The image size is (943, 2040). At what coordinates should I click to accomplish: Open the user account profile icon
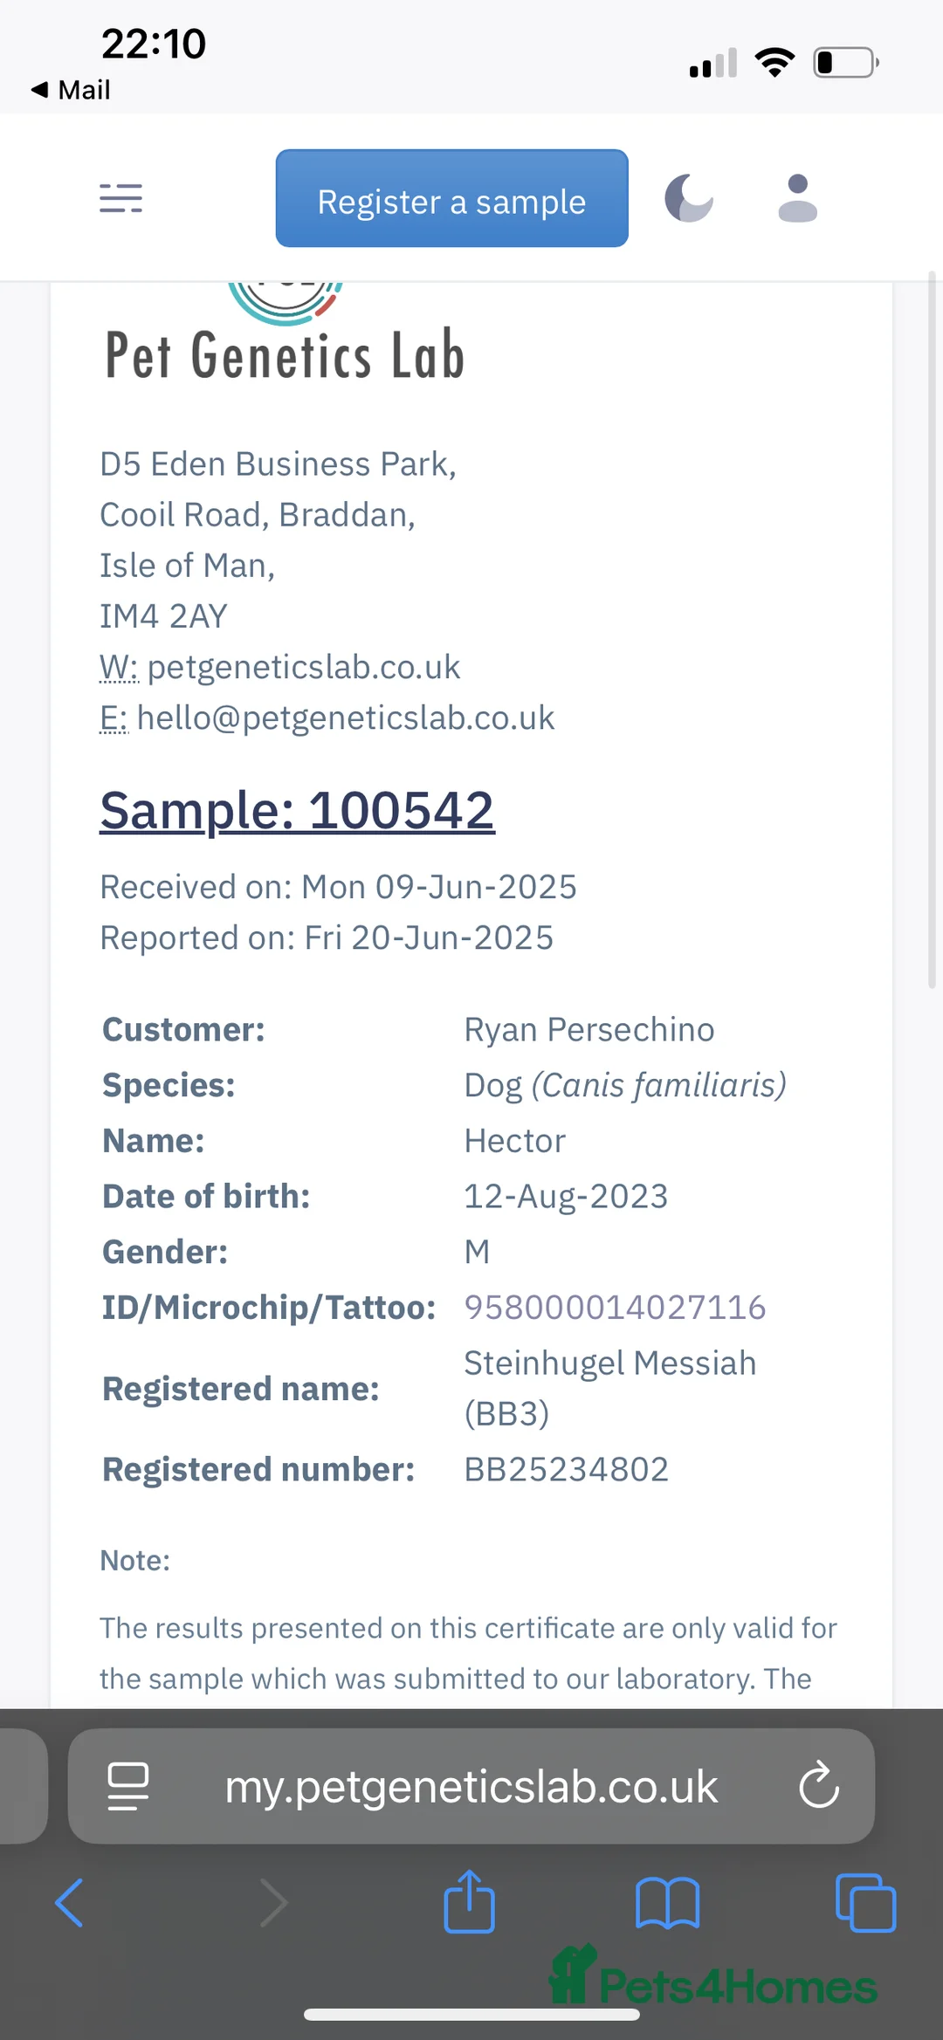797,198
